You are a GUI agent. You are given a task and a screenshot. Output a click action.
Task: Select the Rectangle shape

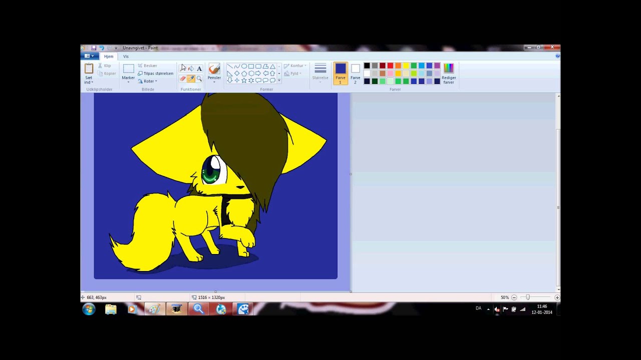tap(251, 66)
